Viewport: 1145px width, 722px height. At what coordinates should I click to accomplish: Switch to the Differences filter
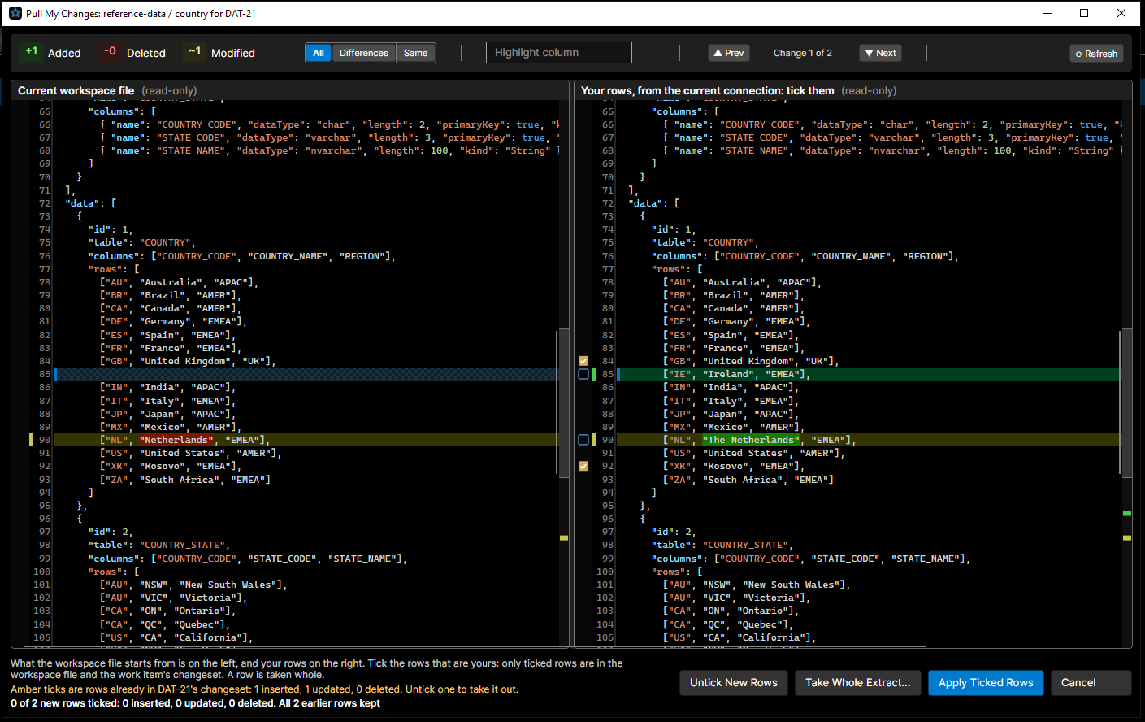(x=364, y=53)
